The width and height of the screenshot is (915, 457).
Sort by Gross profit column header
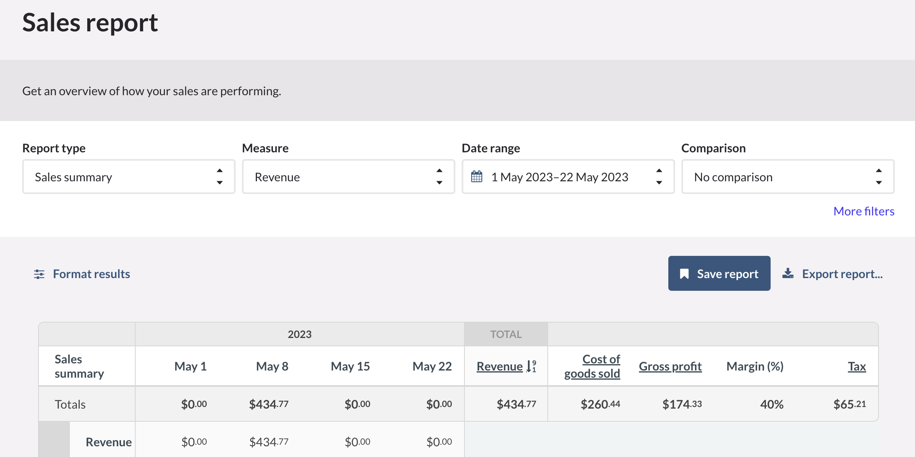(x=670, y=366)
